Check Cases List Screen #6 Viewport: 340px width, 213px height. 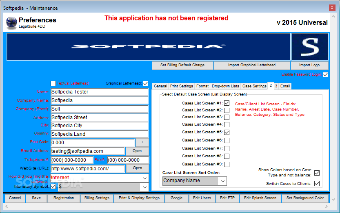coord(227,140)
